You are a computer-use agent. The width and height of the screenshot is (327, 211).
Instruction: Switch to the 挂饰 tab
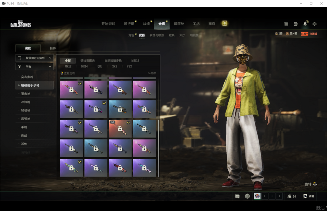53,48
